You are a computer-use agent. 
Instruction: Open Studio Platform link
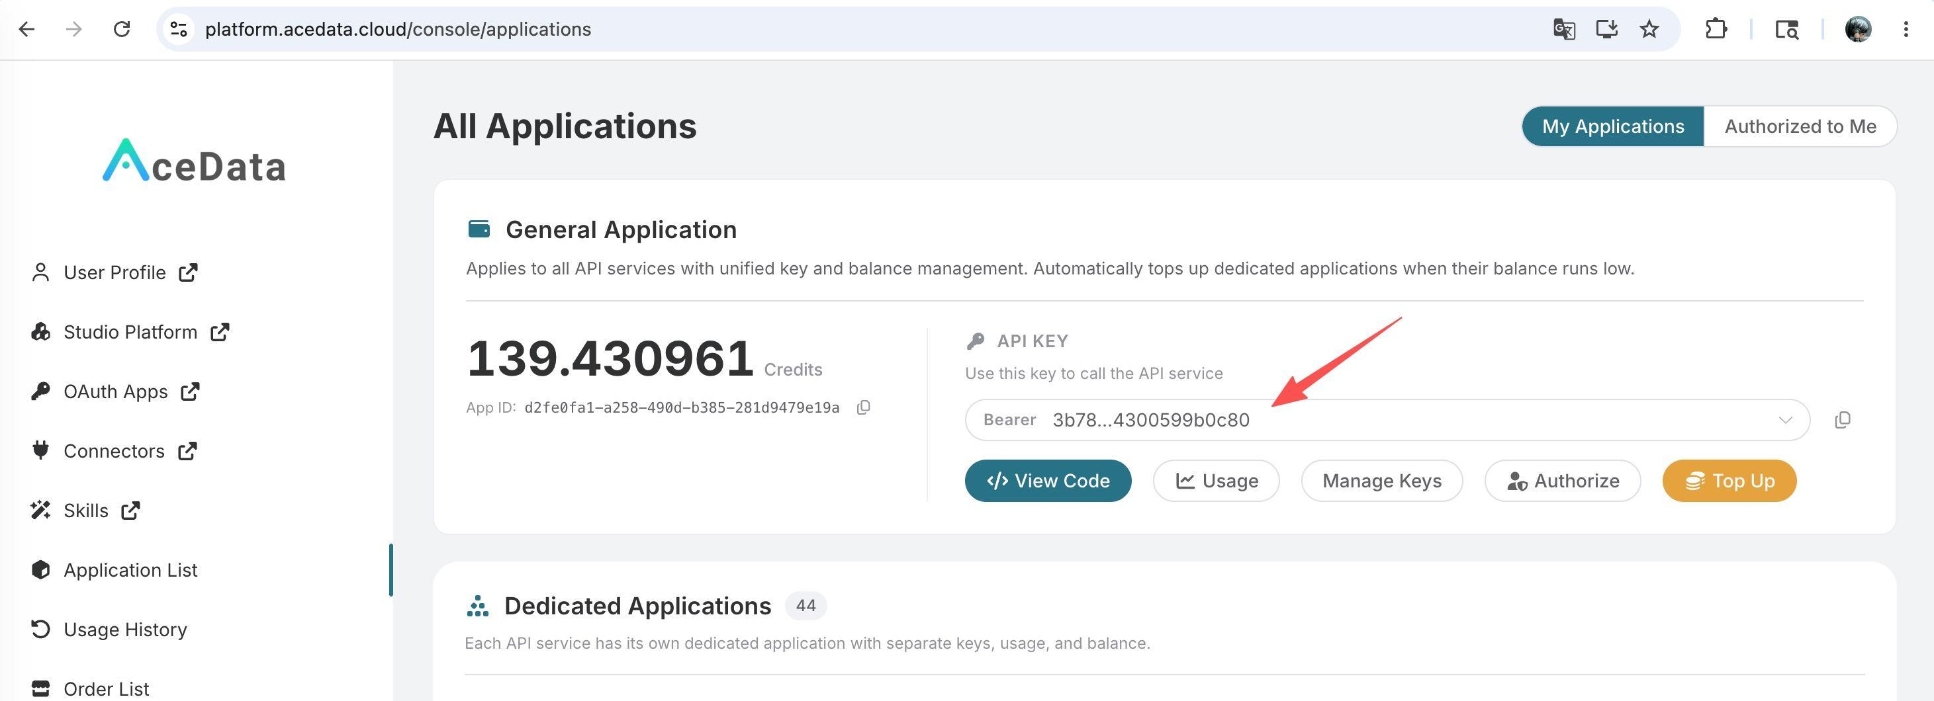click(130, 332)
